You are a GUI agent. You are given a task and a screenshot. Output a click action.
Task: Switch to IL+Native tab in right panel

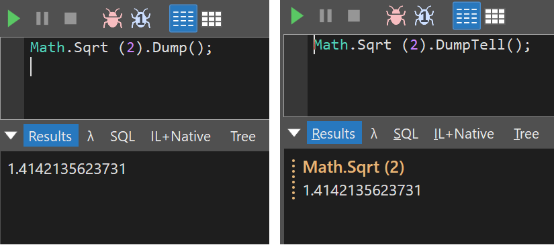[x=464, y=134]
